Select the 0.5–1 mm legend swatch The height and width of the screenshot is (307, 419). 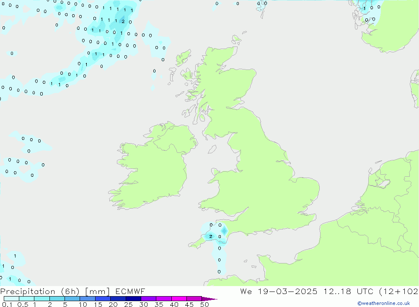[x=27, y=299]
